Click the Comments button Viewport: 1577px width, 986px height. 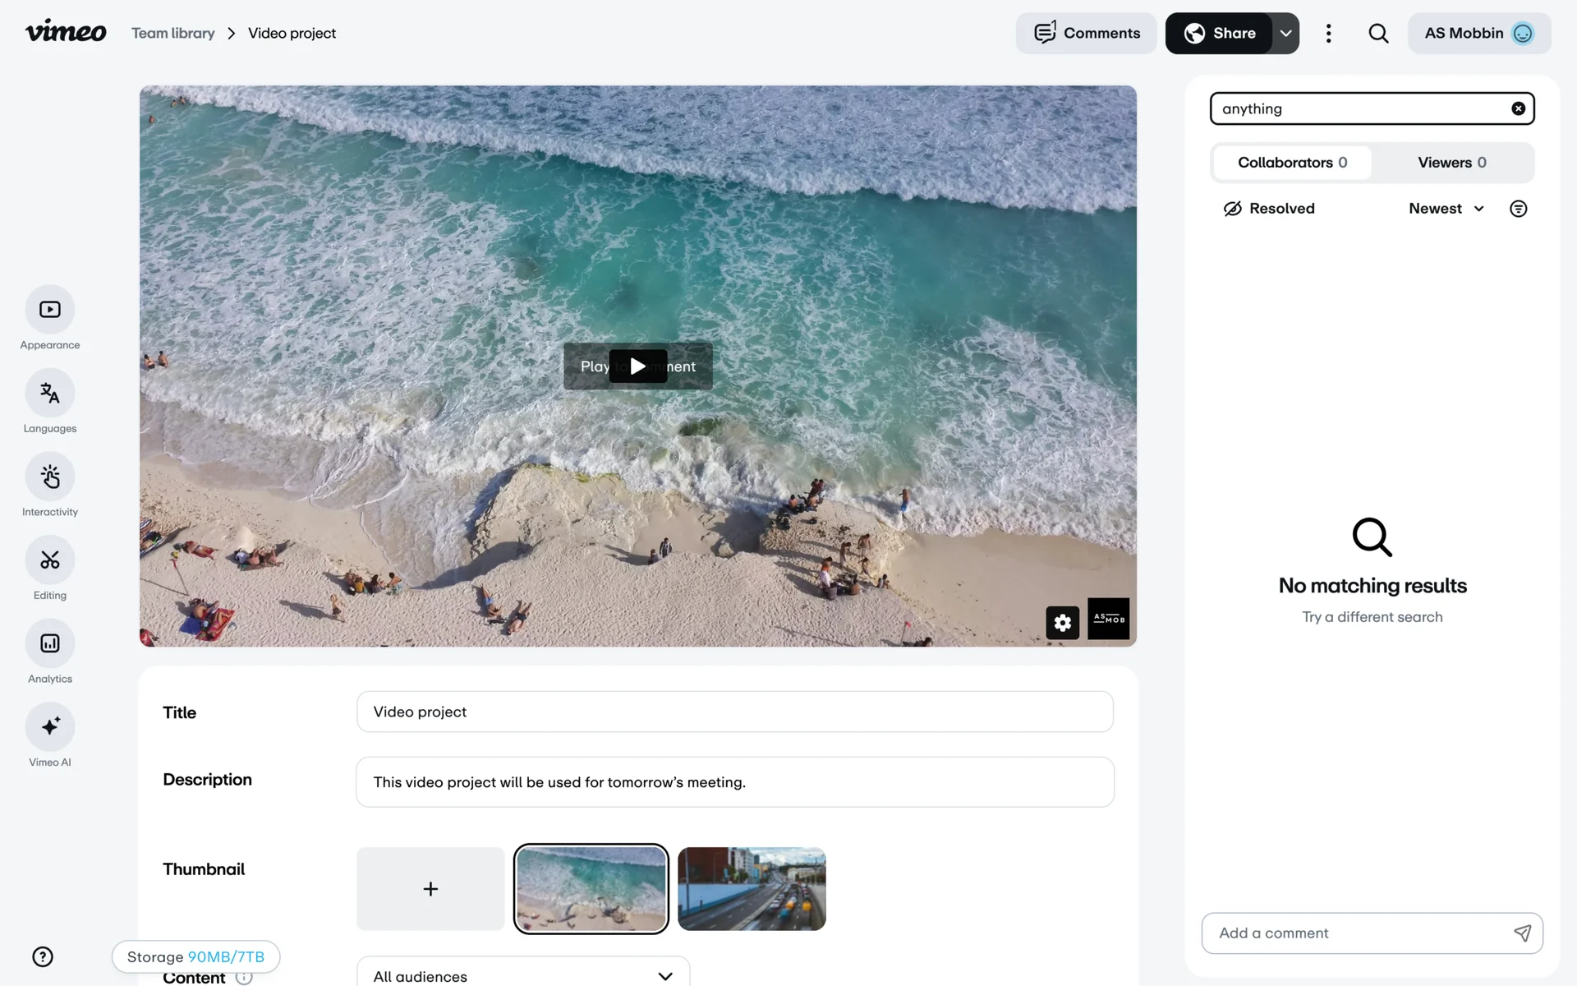(x=1086, y=34)
